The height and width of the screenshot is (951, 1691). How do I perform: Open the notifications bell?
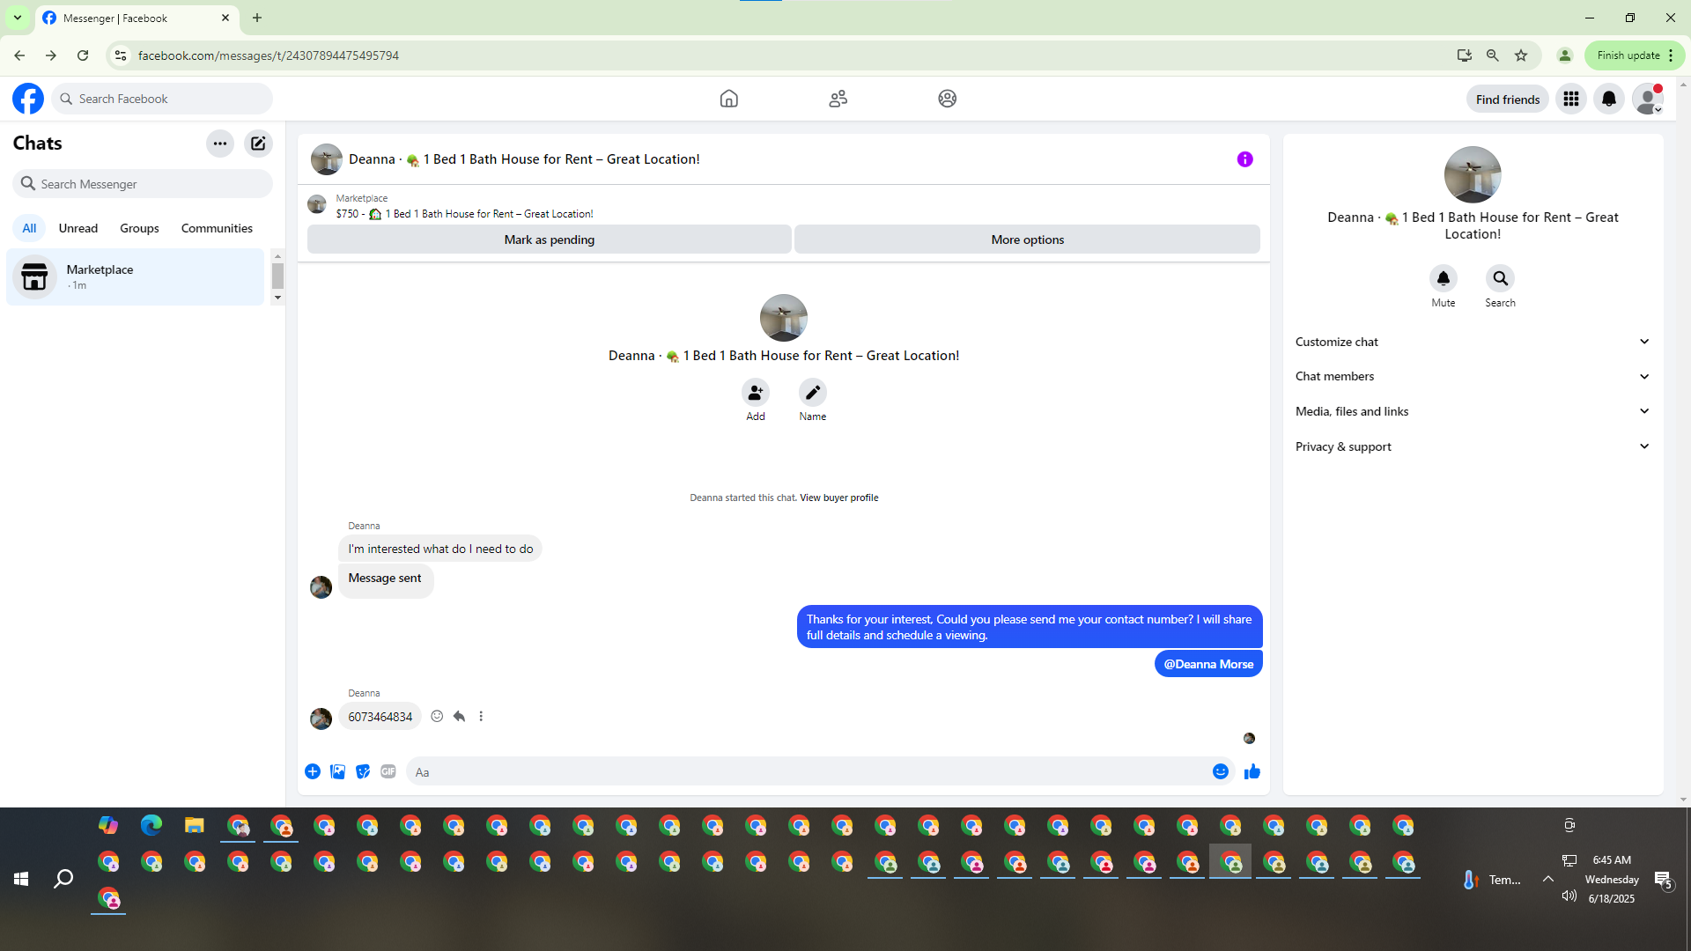point(1609,99)
